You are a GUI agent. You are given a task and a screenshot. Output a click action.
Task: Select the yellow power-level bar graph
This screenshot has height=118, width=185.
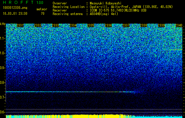[70, 116]
